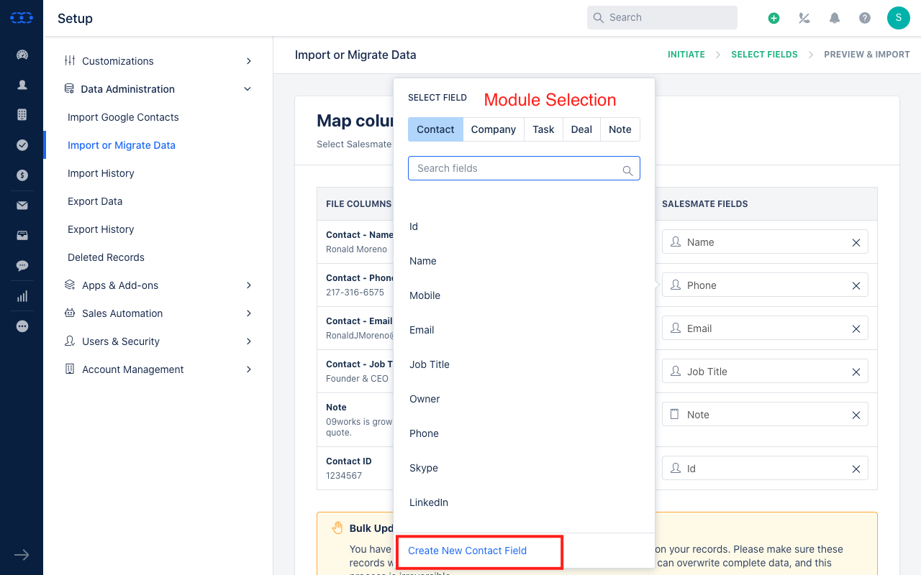Switch to the Task module tab
Screen dimensions: 921x575
point(543,129)
